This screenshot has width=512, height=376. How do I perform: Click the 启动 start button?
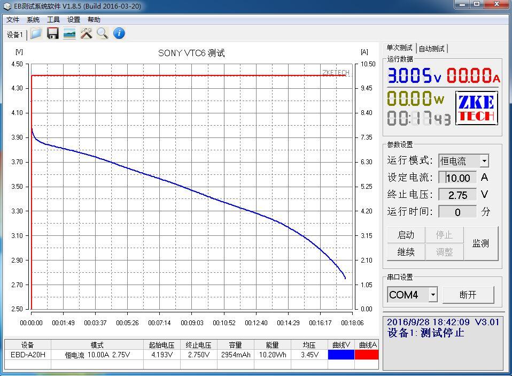[x=406, y=235]
